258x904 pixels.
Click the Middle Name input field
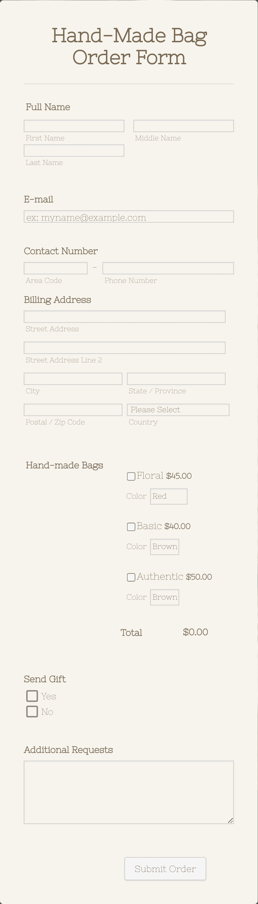[x=183, y=126]
